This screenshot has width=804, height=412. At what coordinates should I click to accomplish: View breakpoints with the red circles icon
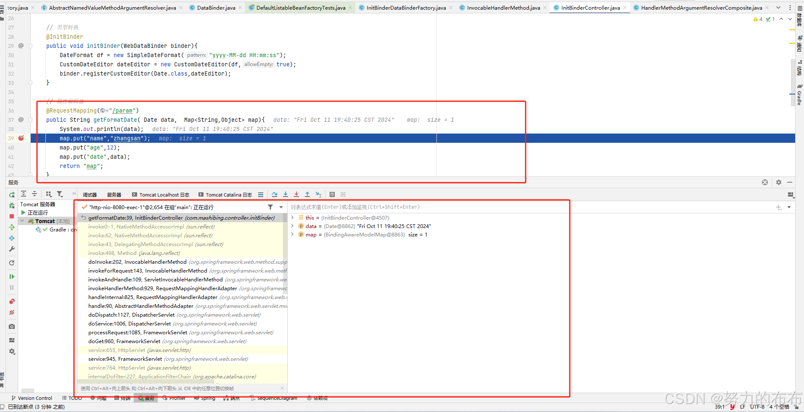[12, 301]
